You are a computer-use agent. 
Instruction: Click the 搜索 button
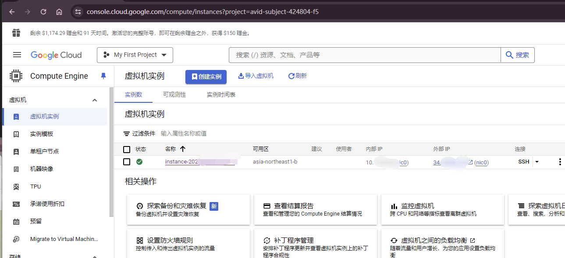click(x=518, y=55)
